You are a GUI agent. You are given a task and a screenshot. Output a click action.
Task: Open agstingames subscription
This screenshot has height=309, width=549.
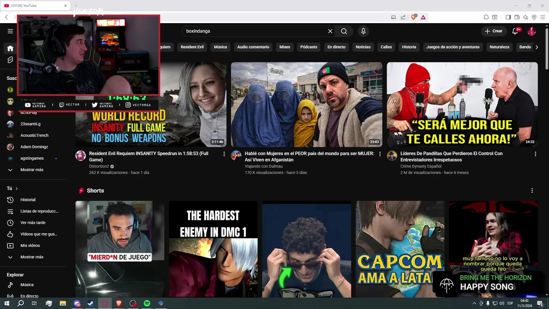33,158
